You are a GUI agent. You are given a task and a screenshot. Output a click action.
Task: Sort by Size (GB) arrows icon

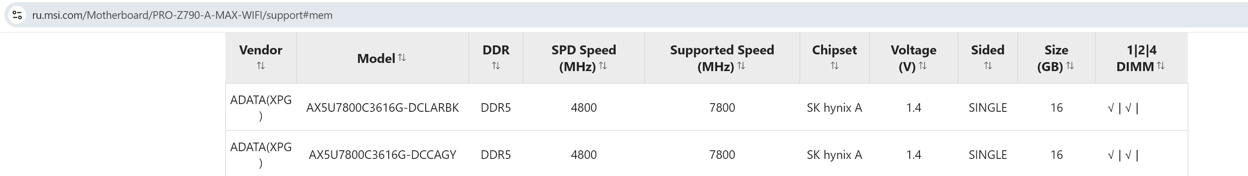click(1070, 66)
